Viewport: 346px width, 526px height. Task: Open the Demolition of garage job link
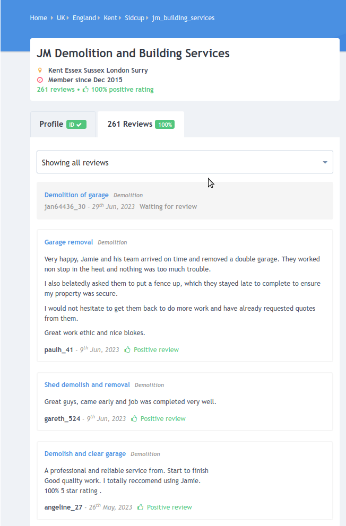pos(76,195)
